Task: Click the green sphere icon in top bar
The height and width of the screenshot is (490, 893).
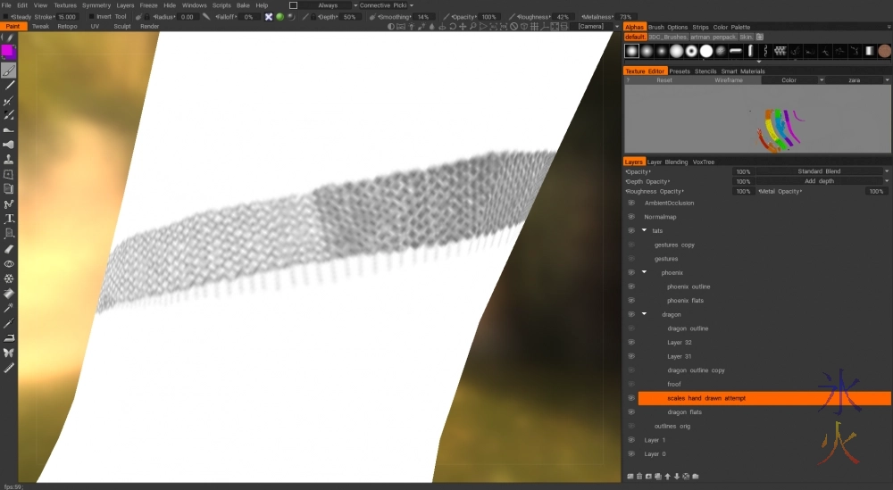Action: point(280,17)
